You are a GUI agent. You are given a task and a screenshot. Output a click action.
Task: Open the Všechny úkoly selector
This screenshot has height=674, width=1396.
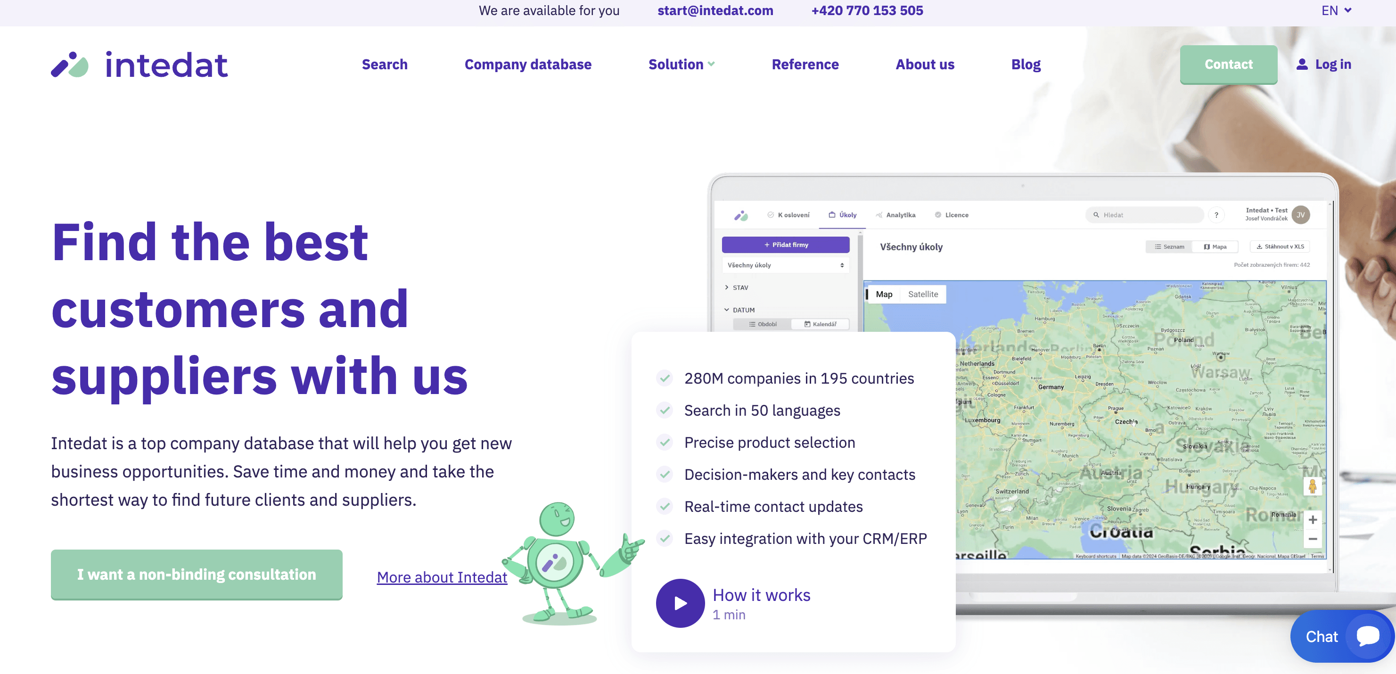point(785,265)
